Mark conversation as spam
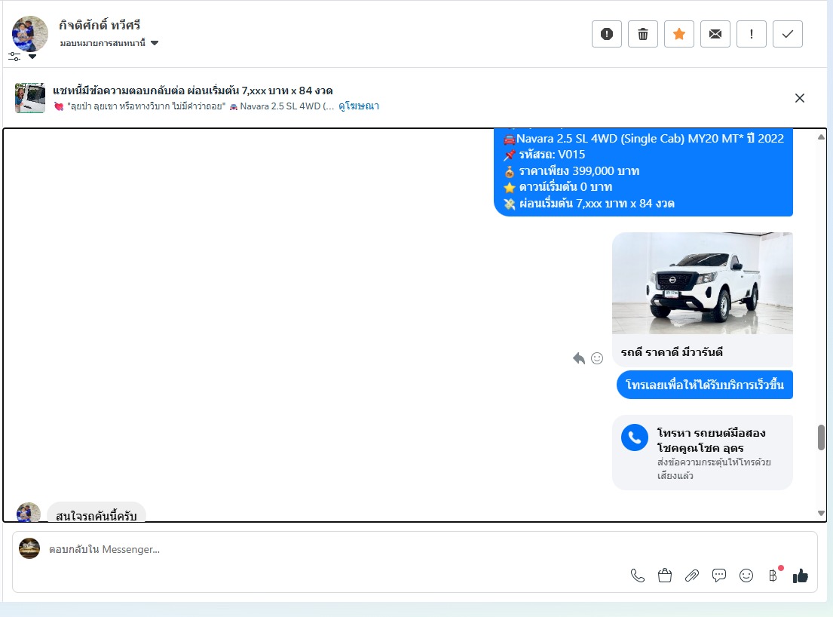Image resolution: width=833 pixels, height=617 pixels. point(607,34)
